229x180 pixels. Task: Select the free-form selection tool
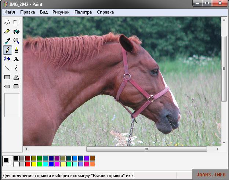pyautogui.click(x=7, y=22)
